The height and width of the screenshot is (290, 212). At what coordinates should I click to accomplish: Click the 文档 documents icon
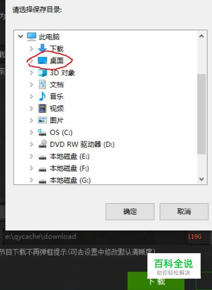click(x=42, y=85)
